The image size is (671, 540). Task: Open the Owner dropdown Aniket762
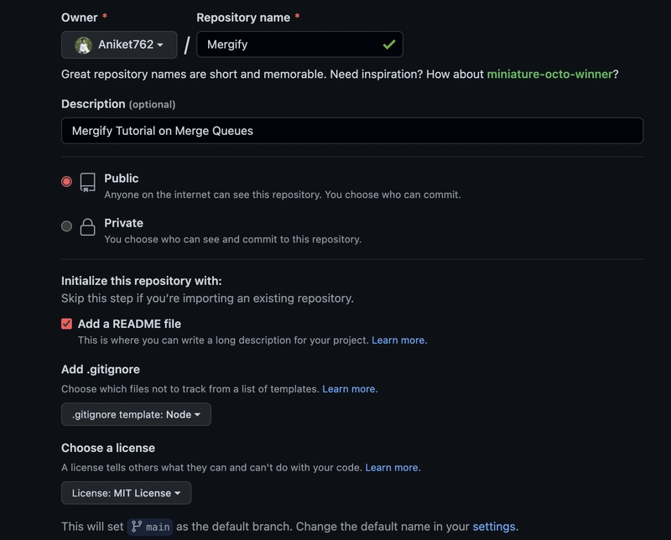pyautogui.click(x=119, y=44)
